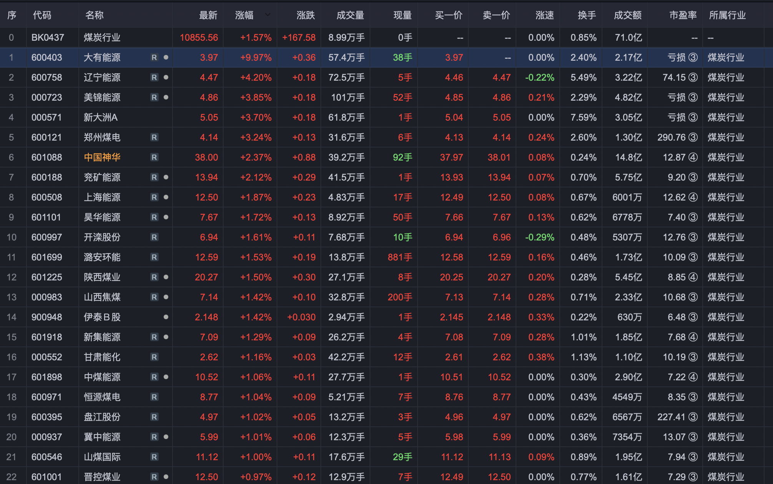Select stock code 600758 row
773x484 pixels.
tap(47, 78)
